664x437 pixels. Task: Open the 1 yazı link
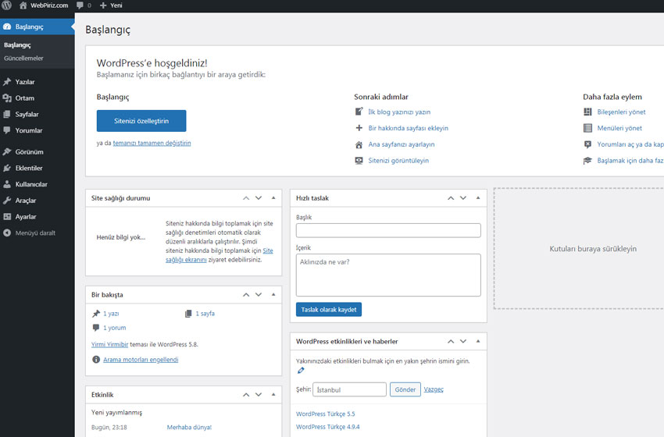click(x=111, y=314)
